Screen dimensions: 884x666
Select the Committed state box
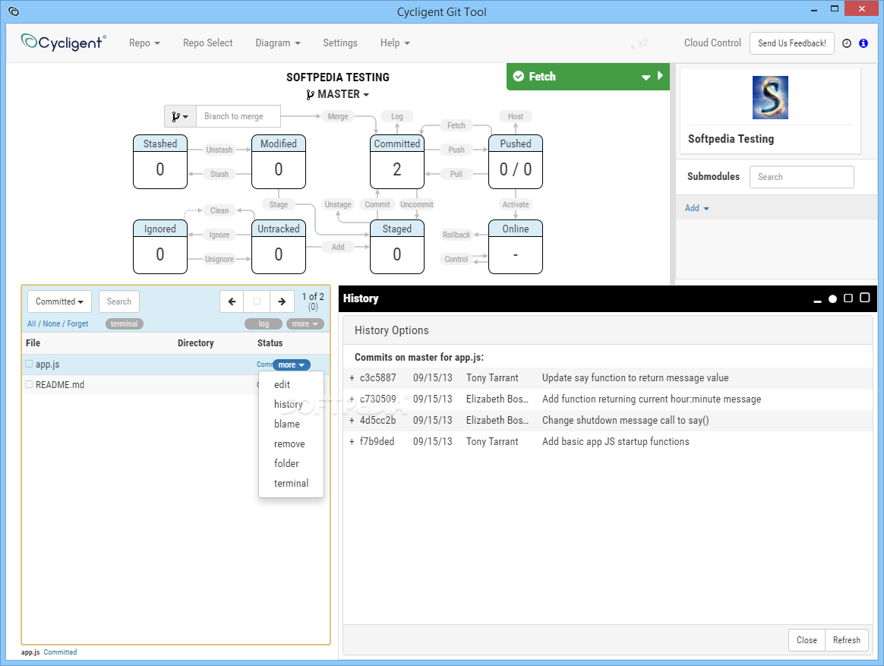[x=397, y=162]
